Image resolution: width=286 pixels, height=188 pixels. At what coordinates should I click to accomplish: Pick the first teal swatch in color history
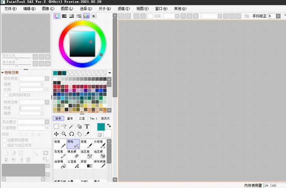pyautogui.click(x=55, y=73)
